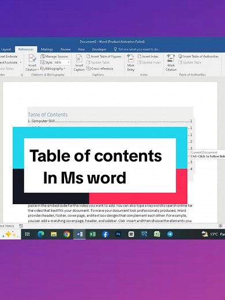Click the macro recording status bar icon
The image size is (225, 300).
[21, 226]
